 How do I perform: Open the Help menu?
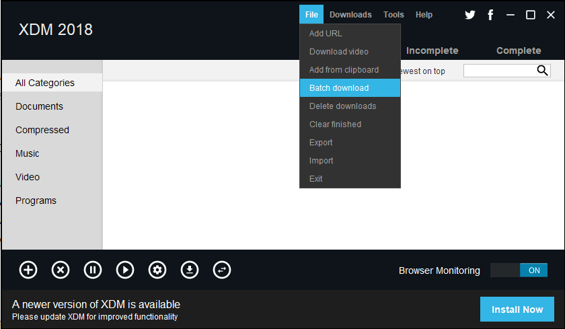424,14
